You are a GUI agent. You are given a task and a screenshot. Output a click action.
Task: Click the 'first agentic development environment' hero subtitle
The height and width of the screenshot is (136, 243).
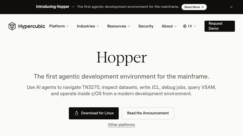coord(121,77)
